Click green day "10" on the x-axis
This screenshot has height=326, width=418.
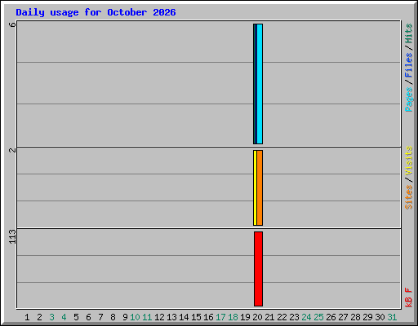click(135, 317)
